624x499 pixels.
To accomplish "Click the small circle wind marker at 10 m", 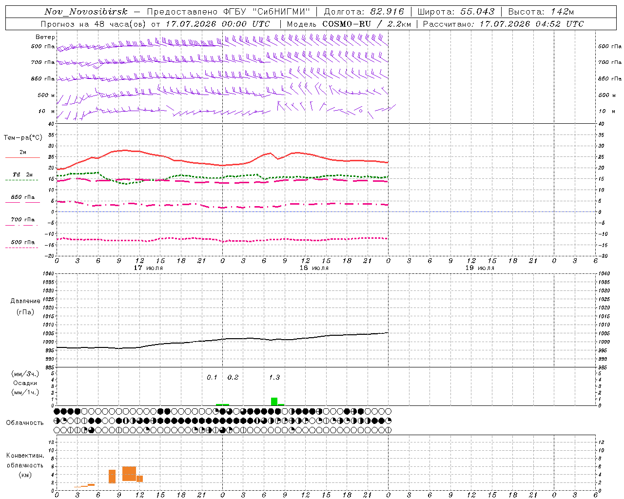I will (361, 111).
